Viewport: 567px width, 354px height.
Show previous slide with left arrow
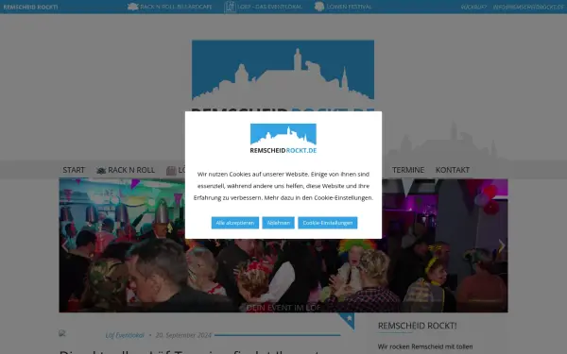(64, 245)
